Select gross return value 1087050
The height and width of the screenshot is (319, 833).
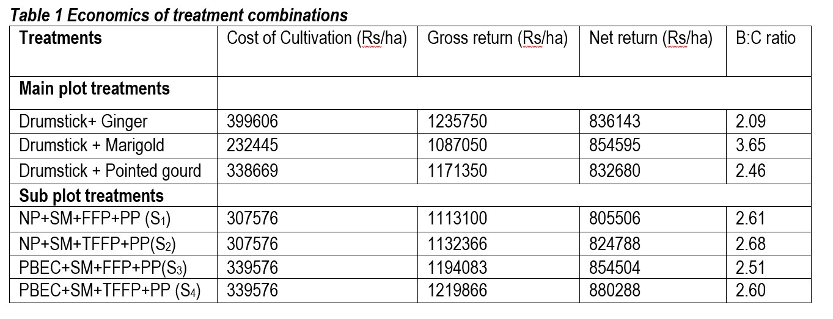pos(457,146)
